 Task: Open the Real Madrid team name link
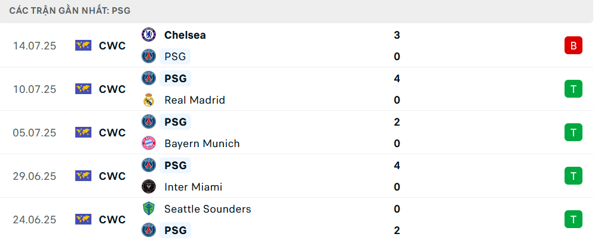tap(194, 100)
